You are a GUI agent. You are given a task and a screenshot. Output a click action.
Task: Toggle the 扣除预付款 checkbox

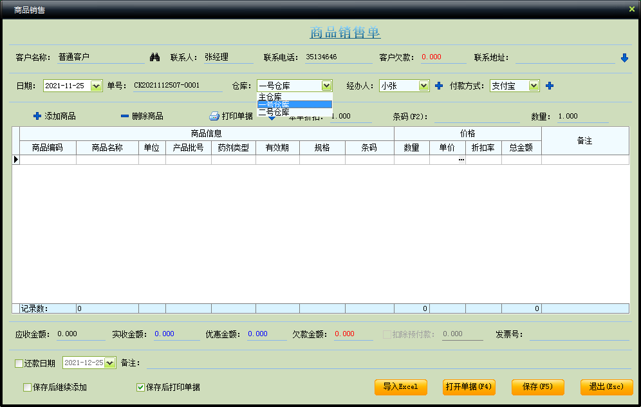click(387, 334)
